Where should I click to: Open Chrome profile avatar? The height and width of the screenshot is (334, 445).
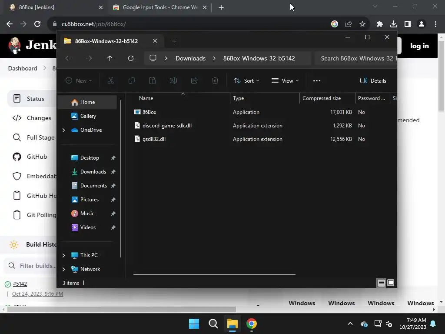tap(422, 24)
